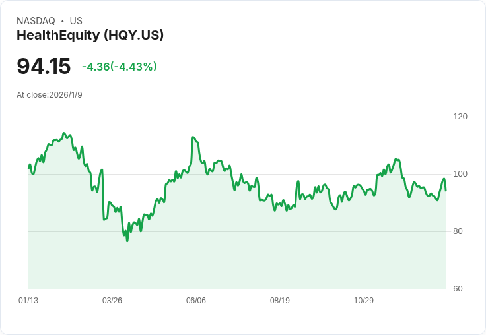Click the end point of the price line
Screen dimensions: 486x335
click(x=446, y=191)
